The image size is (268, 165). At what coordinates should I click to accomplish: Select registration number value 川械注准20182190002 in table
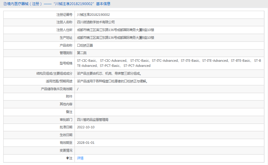coord(93,15)
